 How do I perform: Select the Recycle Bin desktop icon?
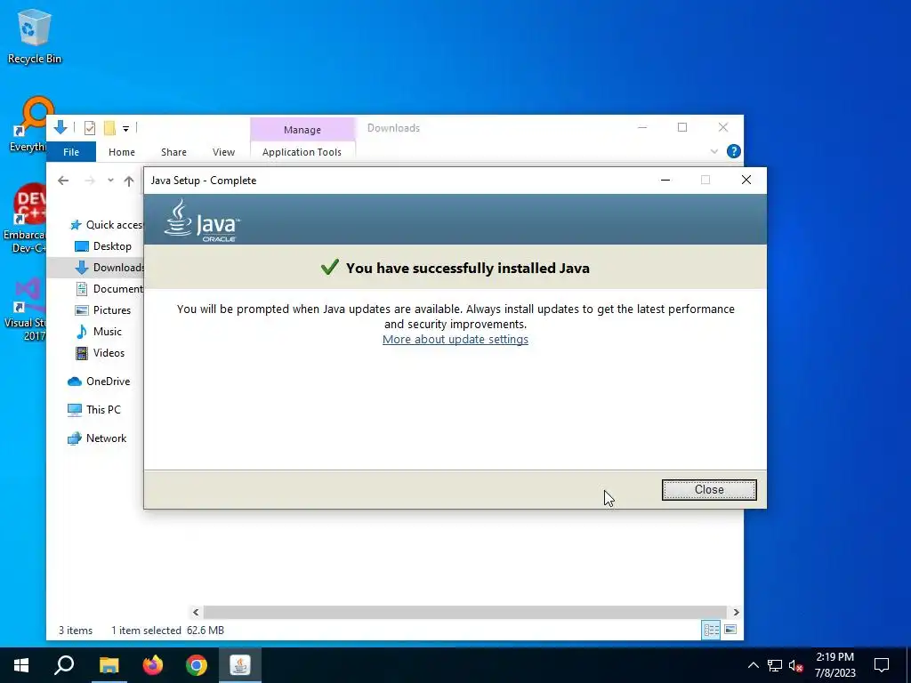(x=35, y=36)
